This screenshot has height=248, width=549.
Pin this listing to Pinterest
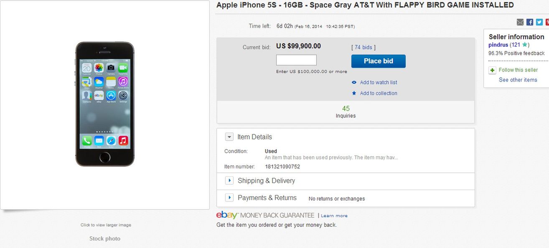(547, 22)
